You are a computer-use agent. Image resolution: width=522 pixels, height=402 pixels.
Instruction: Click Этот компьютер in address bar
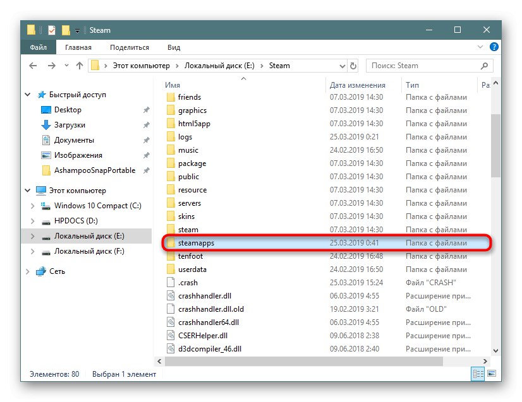141,66
